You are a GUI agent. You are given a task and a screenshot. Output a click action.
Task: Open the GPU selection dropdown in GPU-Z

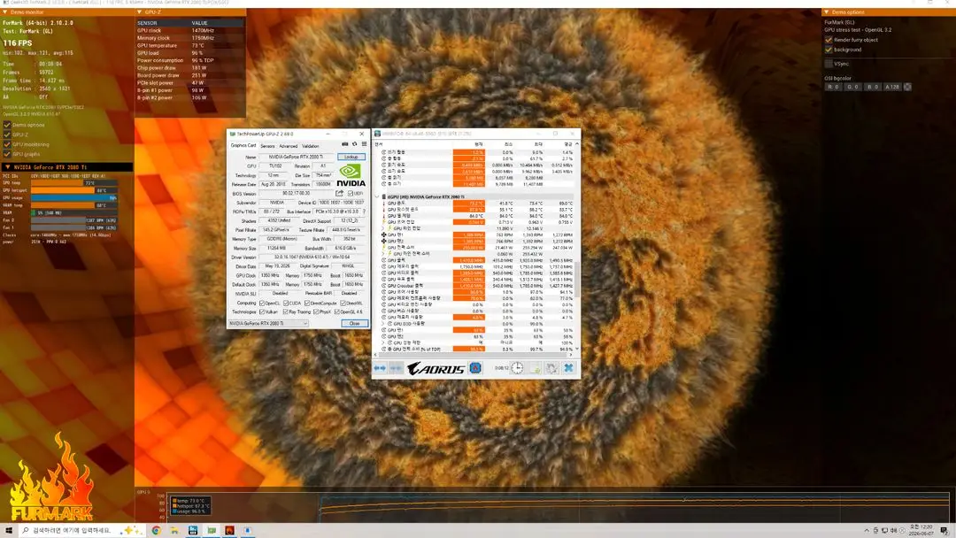(268, 324)
